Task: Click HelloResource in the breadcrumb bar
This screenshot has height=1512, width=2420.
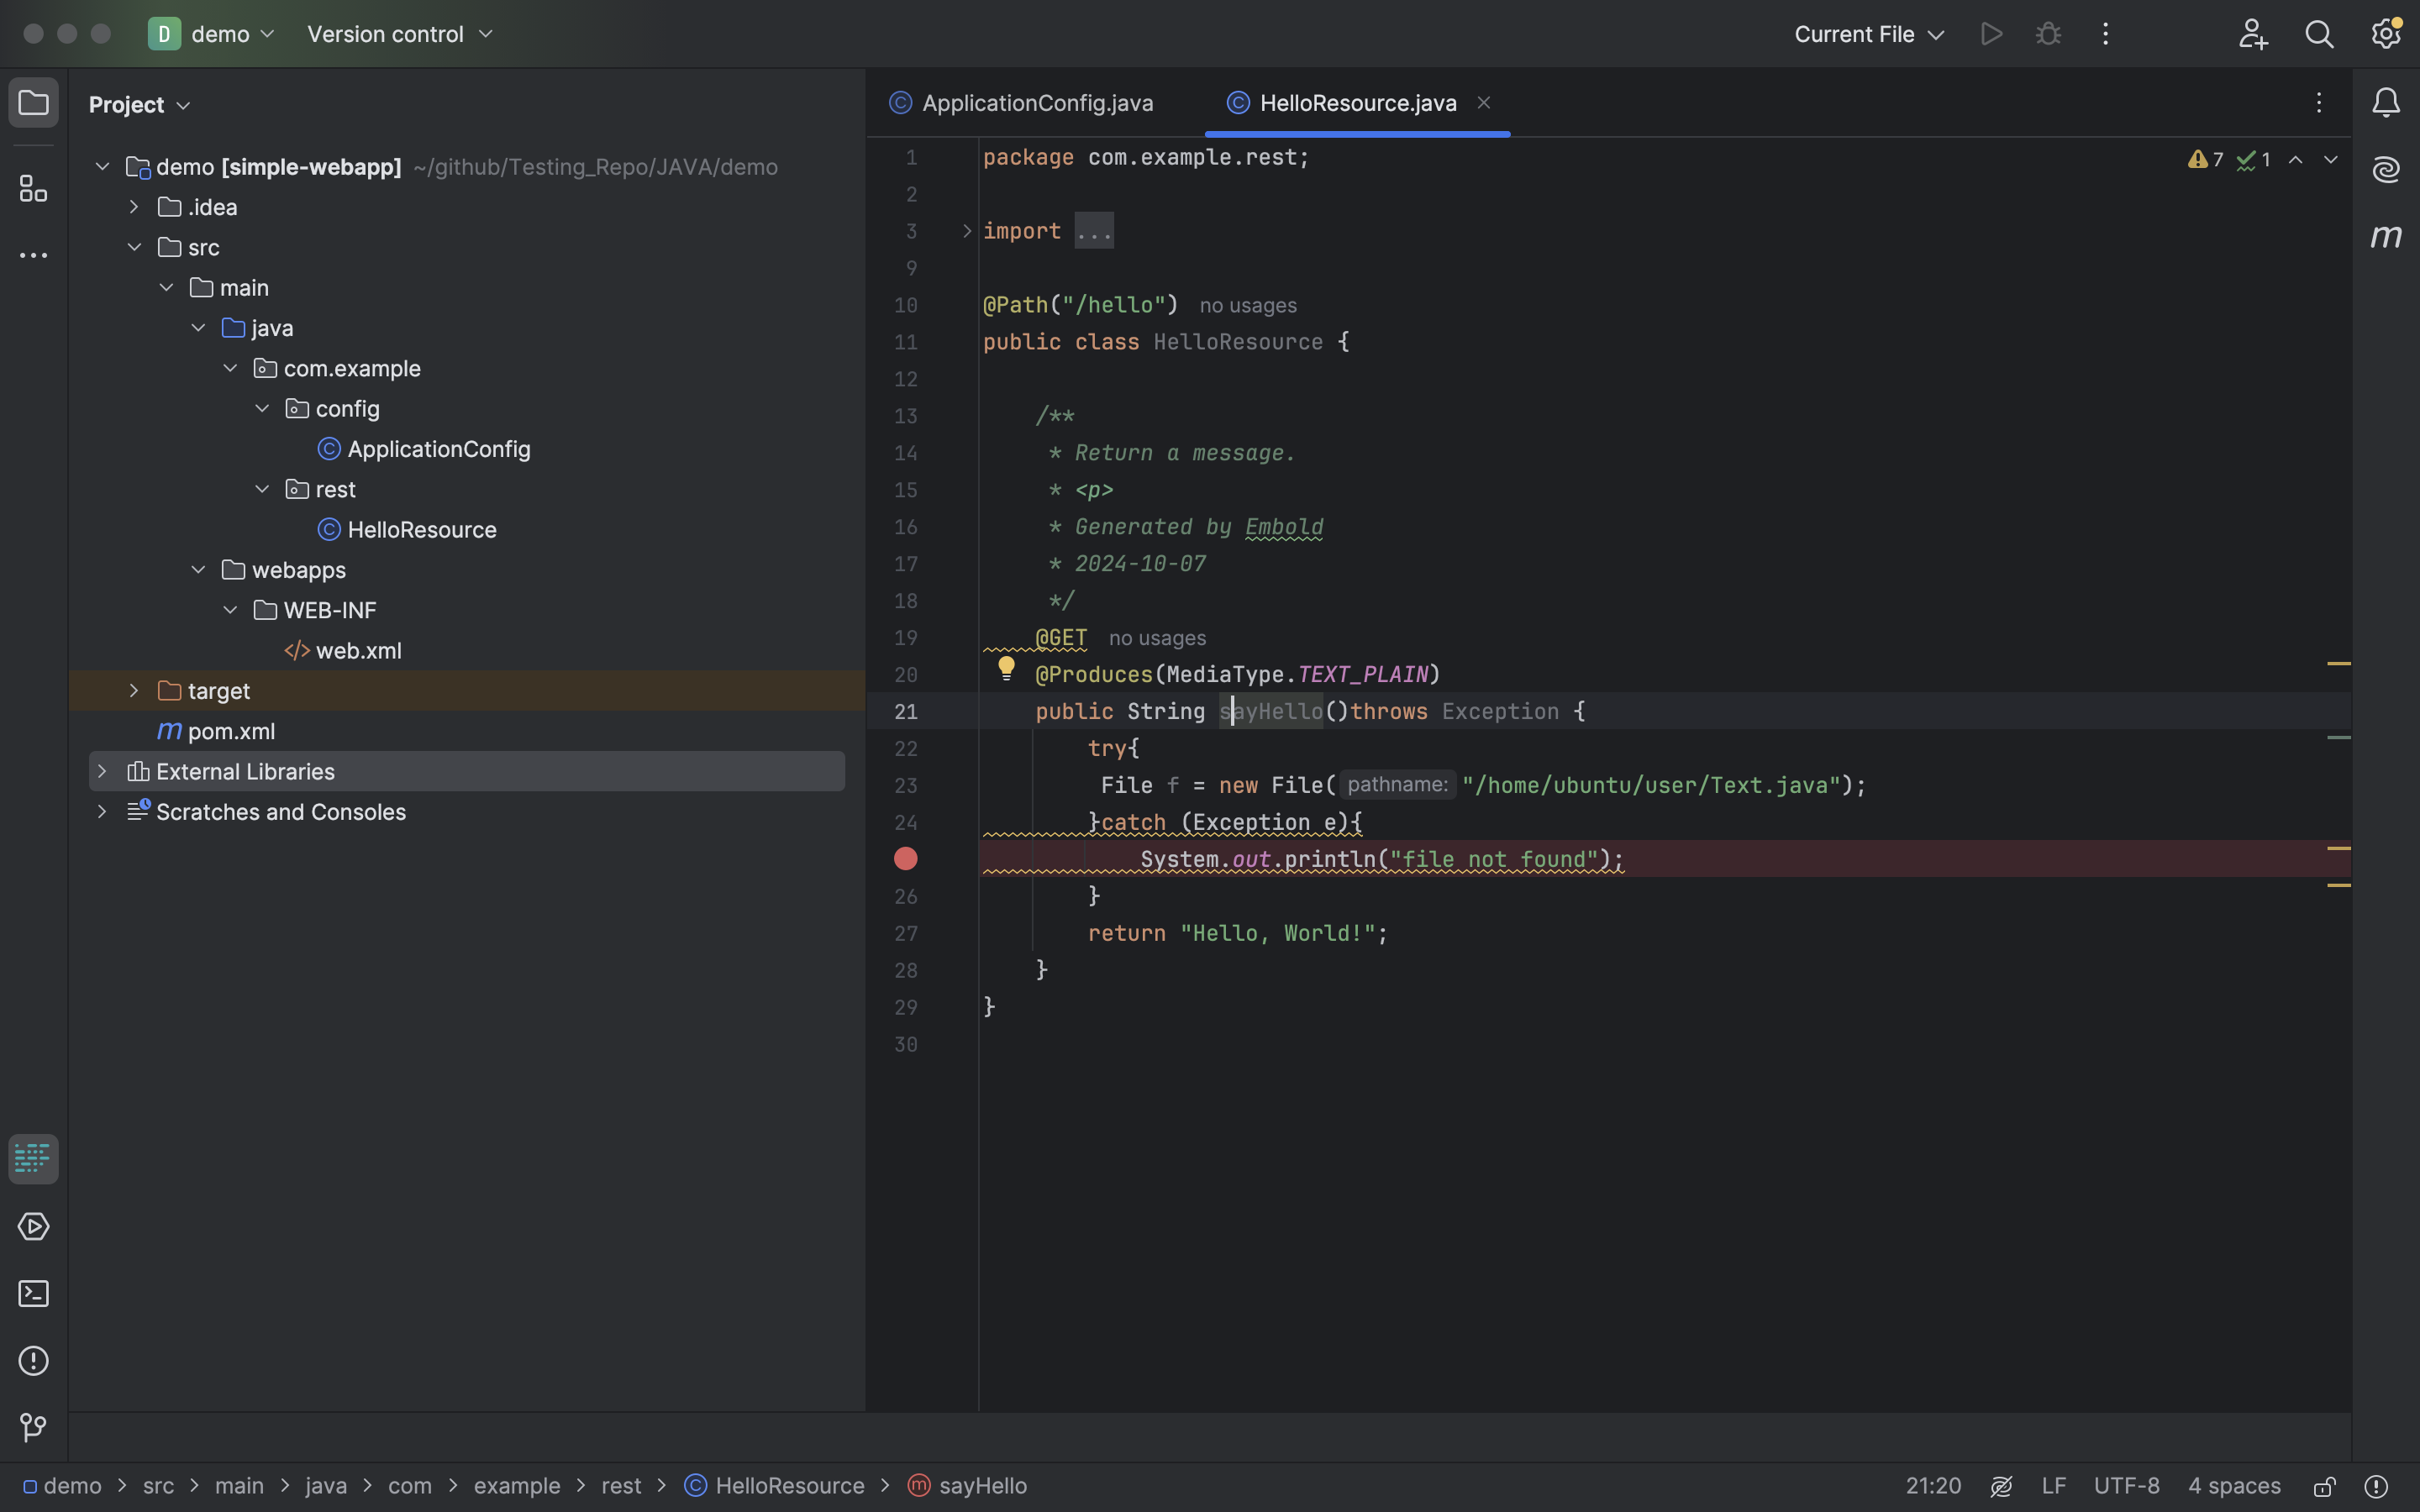Action: [788, 1486]
